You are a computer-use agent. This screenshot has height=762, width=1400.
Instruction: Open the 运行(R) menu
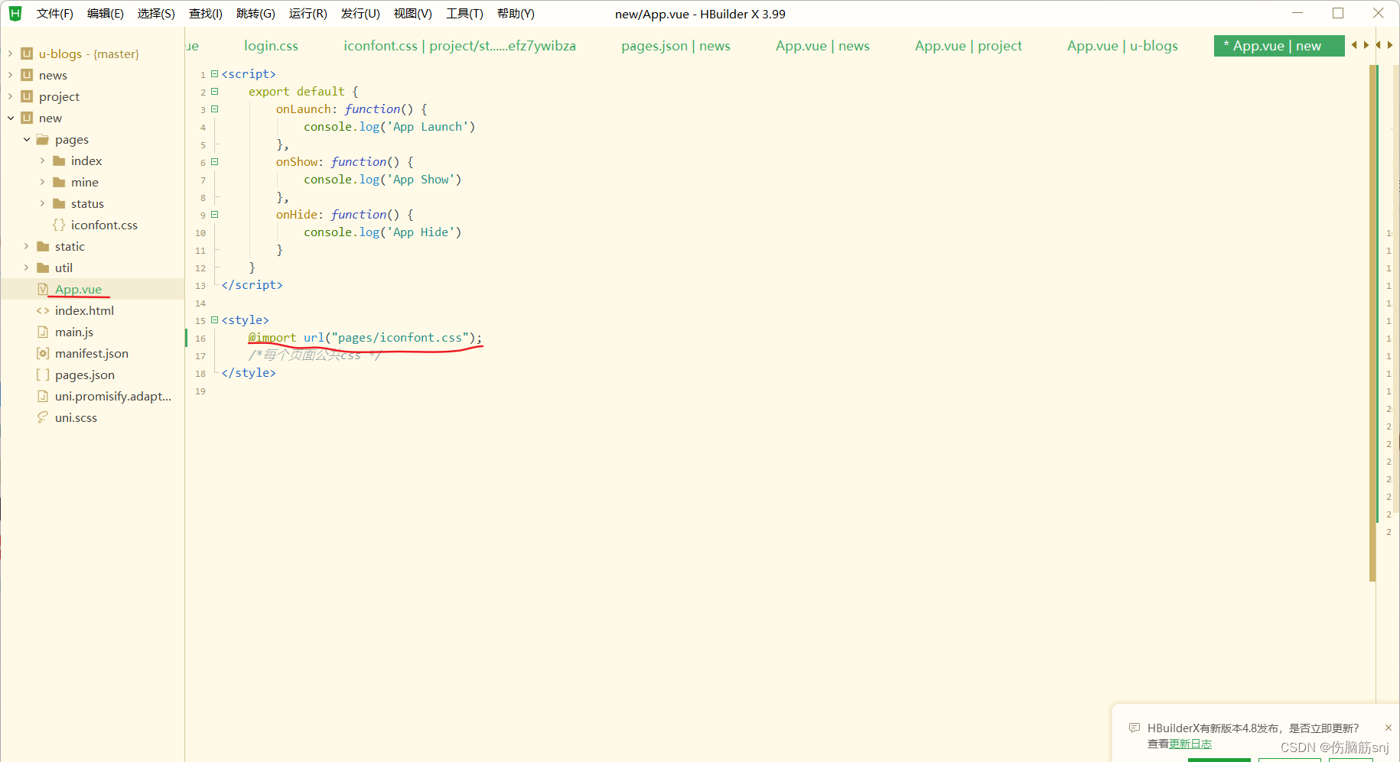point(308,14)
